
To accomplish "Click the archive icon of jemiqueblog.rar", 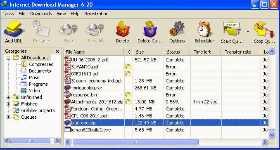I will 67,88.
